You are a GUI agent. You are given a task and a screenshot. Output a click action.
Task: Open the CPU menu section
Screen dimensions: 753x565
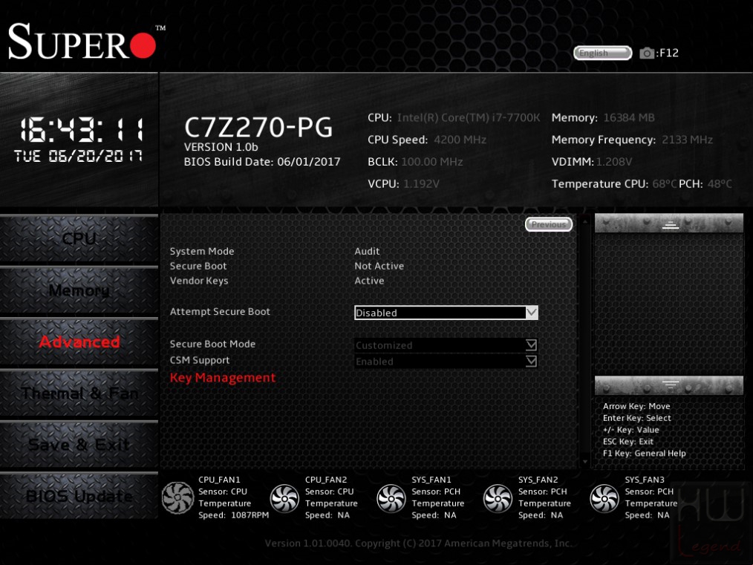click(x=79, y=238)
